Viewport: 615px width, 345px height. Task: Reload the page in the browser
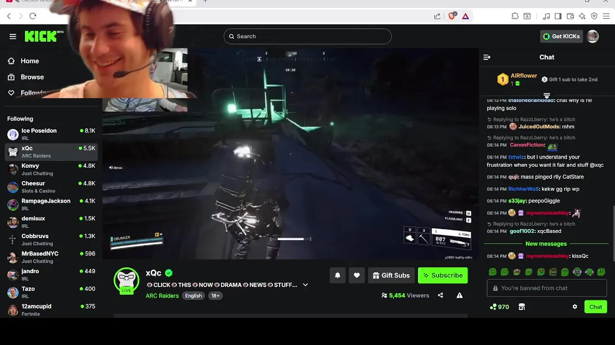pyautogui.click(x=33, y=16)
